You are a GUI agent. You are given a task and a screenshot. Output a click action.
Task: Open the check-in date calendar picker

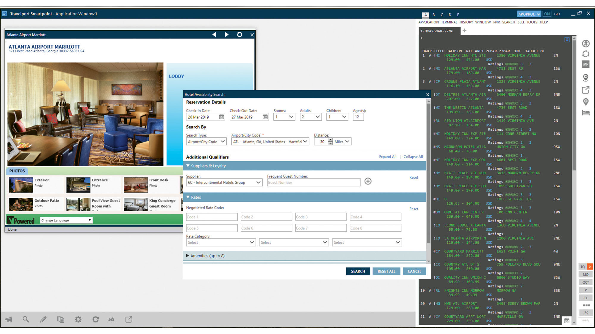(221, 117)
